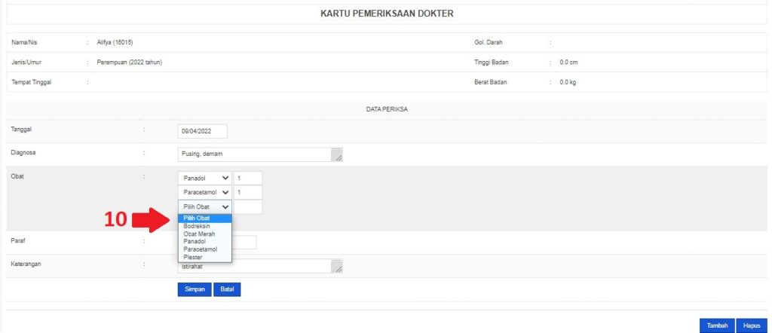The height and width of the screenshot is (333, 772).
Task: Click the Tambah button
Action: click(716, 325)
